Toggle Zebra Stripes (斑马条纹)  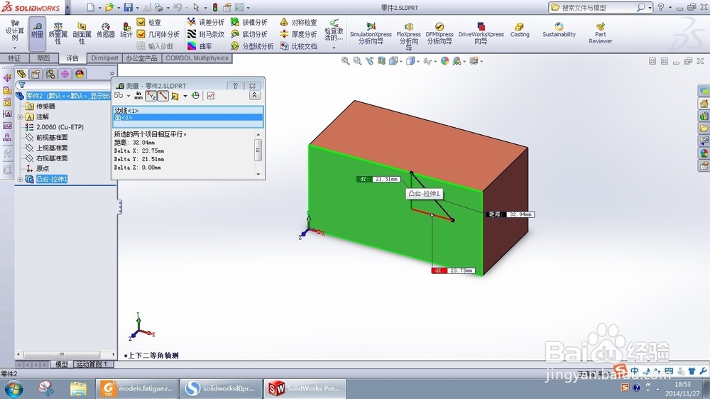(x=207, y=34)
